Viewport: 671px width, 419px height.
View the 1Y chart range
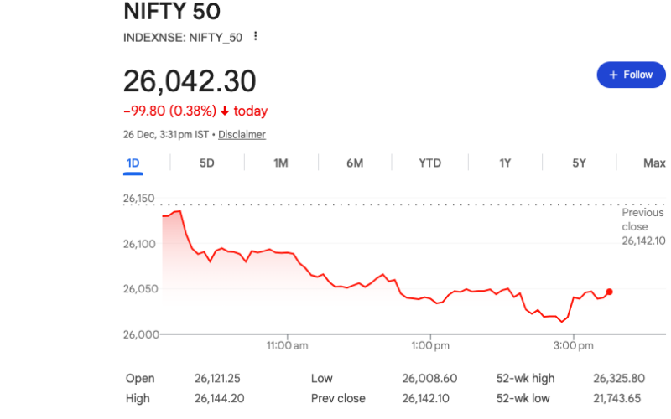pos(505,163)
